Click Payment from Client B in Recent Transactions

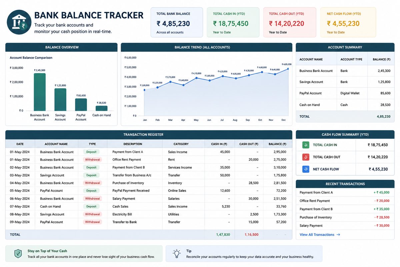click(316, 209)
